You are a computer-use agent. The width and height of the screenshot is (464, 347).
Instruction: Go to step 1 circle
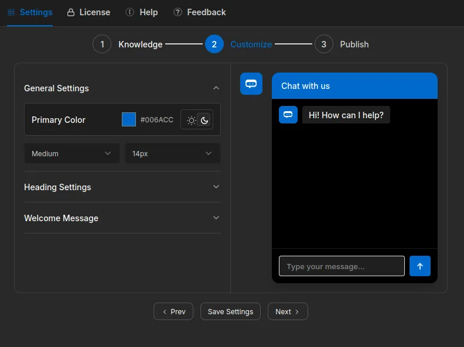tap(102, 44)
